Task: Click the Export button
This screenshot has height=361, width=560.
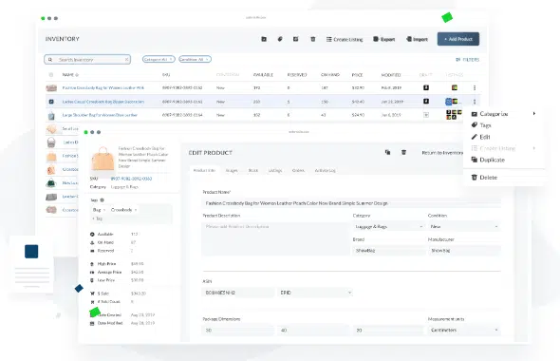Action: pyautogui.click(x=383, y=39)
